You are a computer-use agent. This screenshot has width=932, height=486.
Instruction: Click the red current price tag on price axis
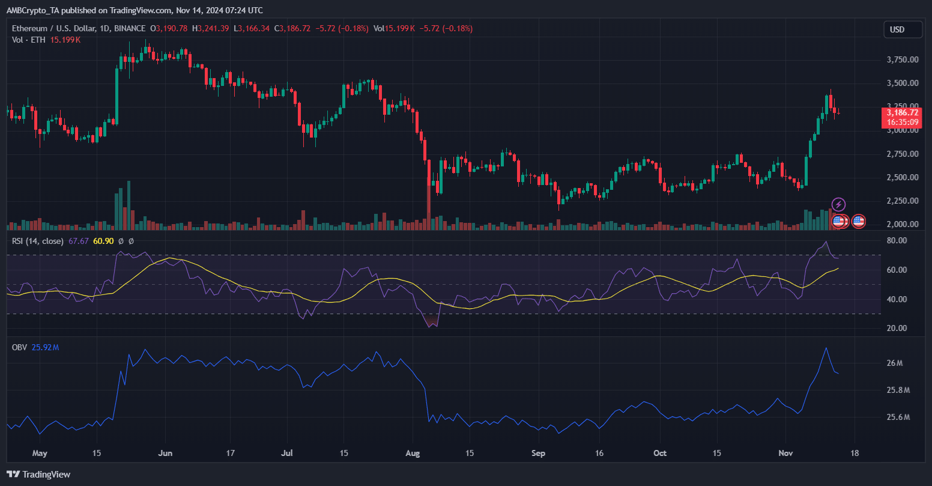(x=901, y=118)
